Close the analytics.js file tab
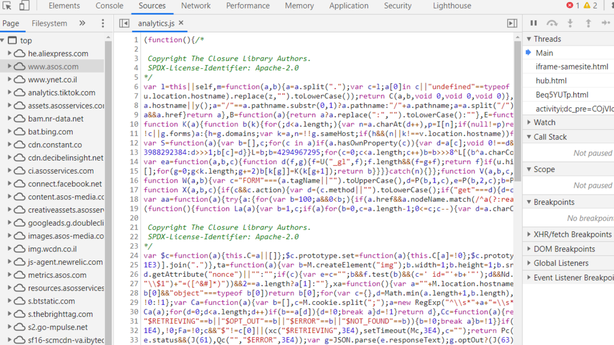The width and height of the screenshot is (614, 345). [181, 23]
